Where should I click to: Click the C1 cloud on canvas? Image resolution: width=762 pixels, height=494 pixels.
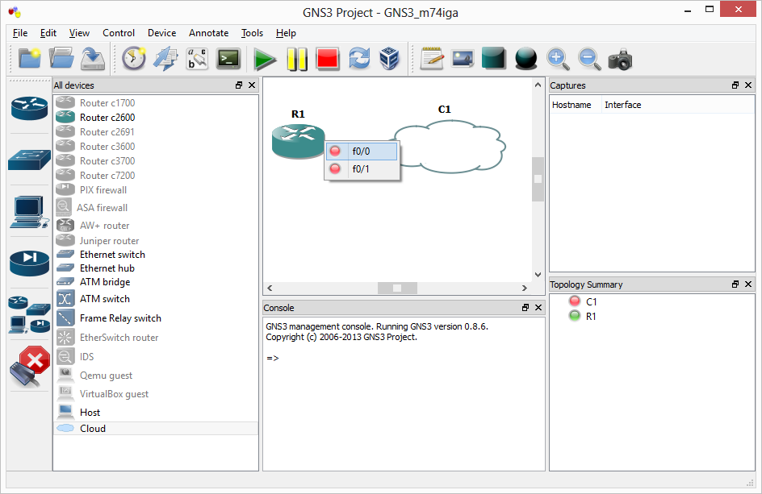(x=450, y=146)
